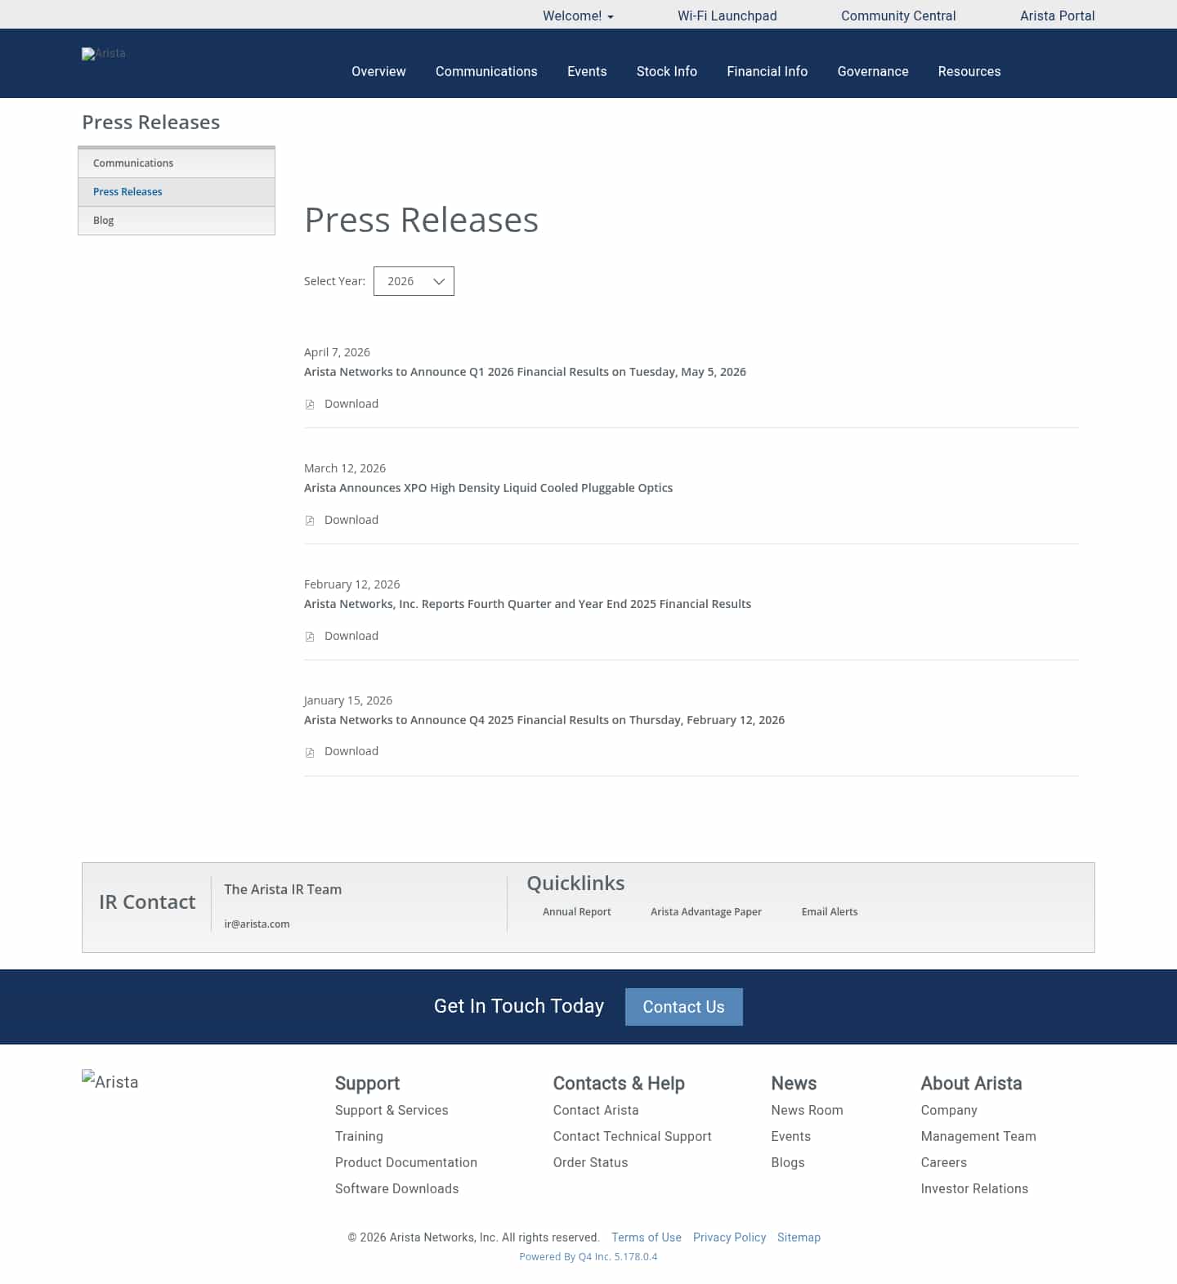Select Blog in the sidebar
This screenshot has height=1284, width=1177.
pos(177,221)
